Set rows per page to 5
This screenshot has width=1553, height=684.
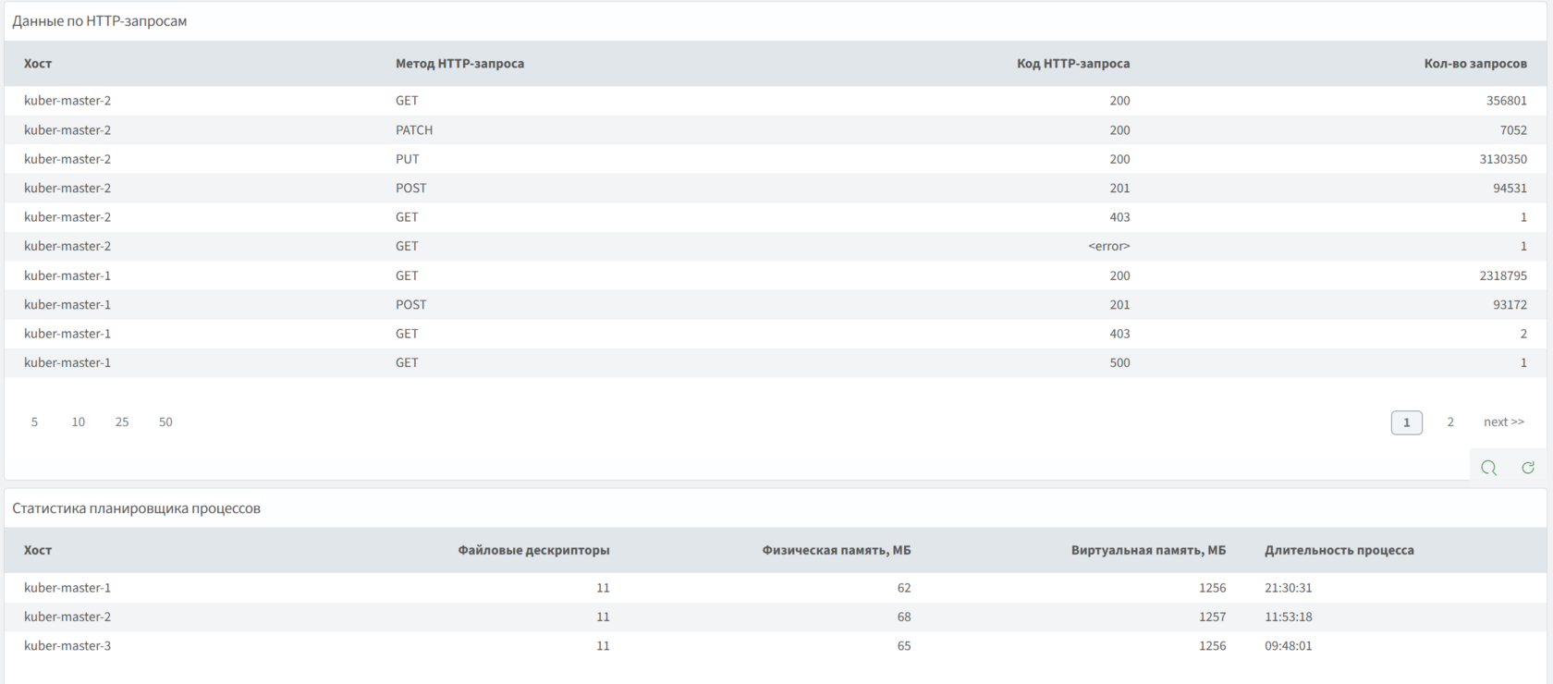[34, 422]
